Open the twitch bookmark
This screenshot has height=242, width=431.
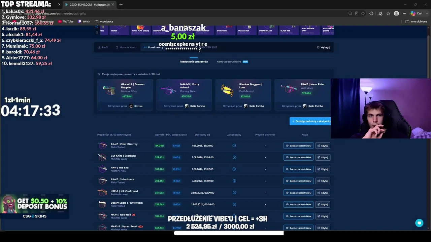[x=84, y=22]
